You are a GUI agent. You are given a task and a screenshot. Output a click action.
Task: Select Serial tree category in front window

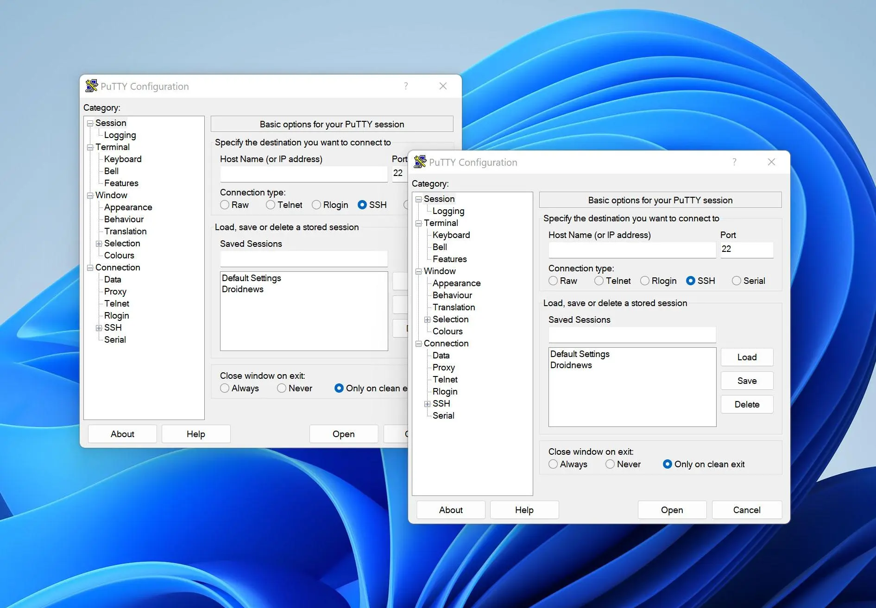coord(443,415)
